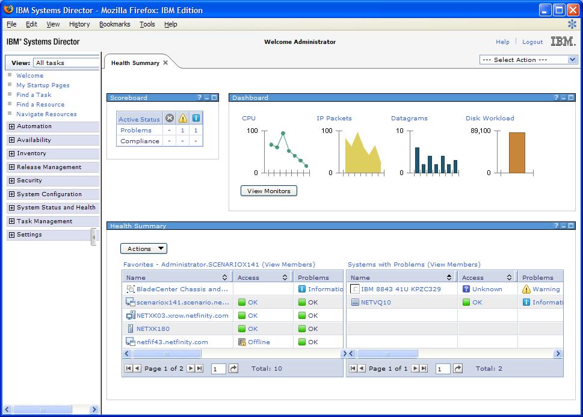
Task: Open the History menu
Action: click(79, 24)
